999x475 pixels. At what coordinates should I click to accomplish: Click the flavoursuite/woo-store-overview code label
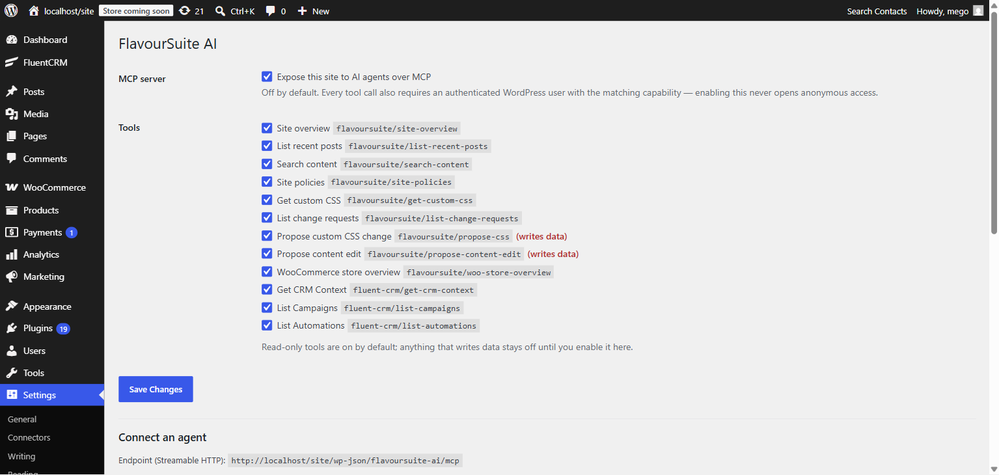478,273
